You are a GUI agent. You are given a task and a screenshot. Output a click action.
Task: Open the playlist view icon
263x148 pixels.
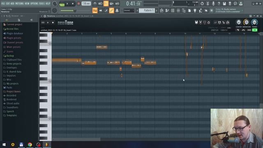(x=161, y=11)
